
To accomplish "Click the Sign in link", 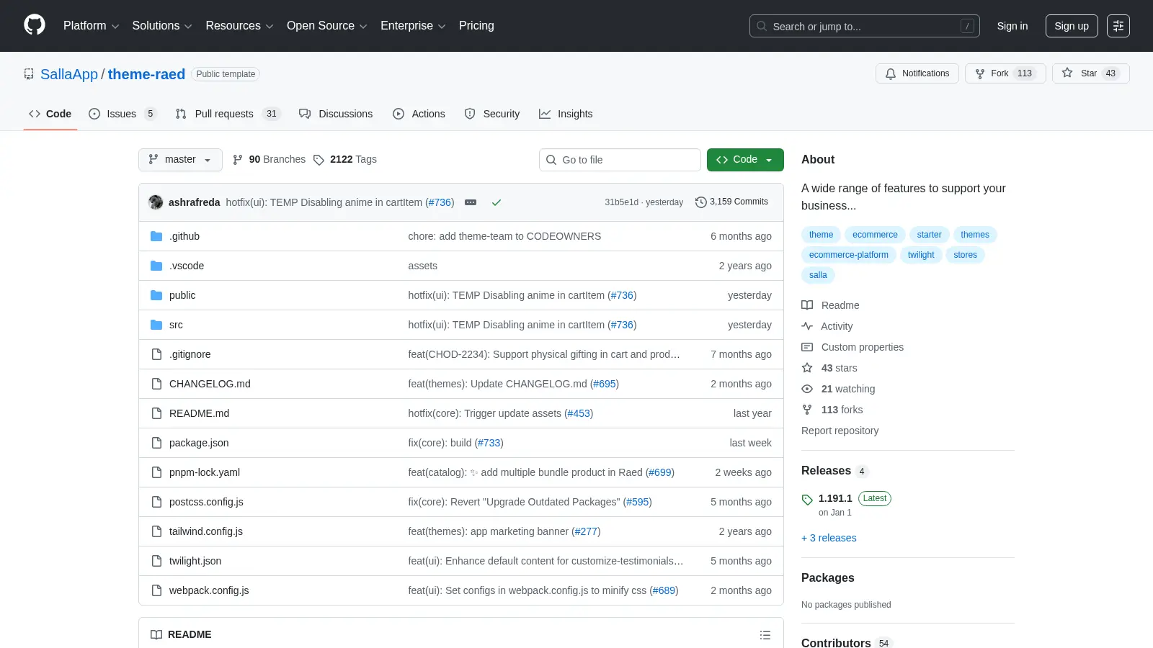I will pyautogui.click(x=1012, y=26).
